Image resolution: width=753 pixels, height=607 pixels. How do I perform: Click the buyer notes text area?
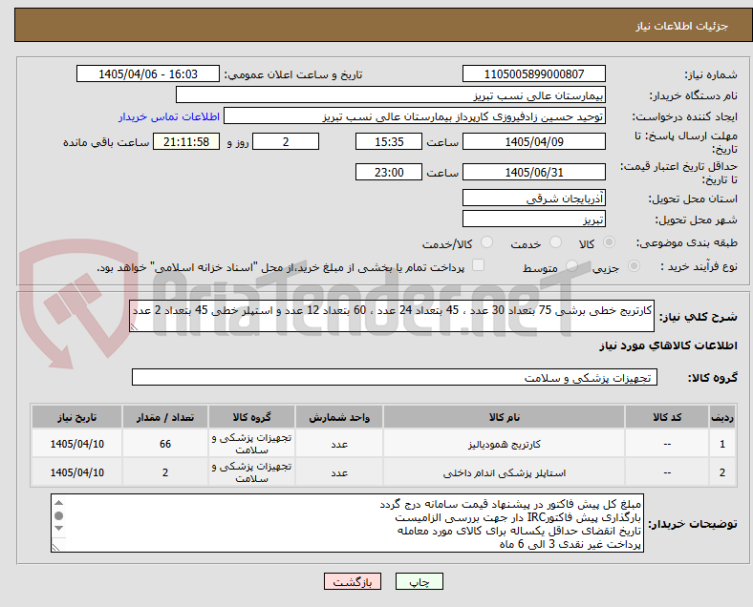(347, 523)
